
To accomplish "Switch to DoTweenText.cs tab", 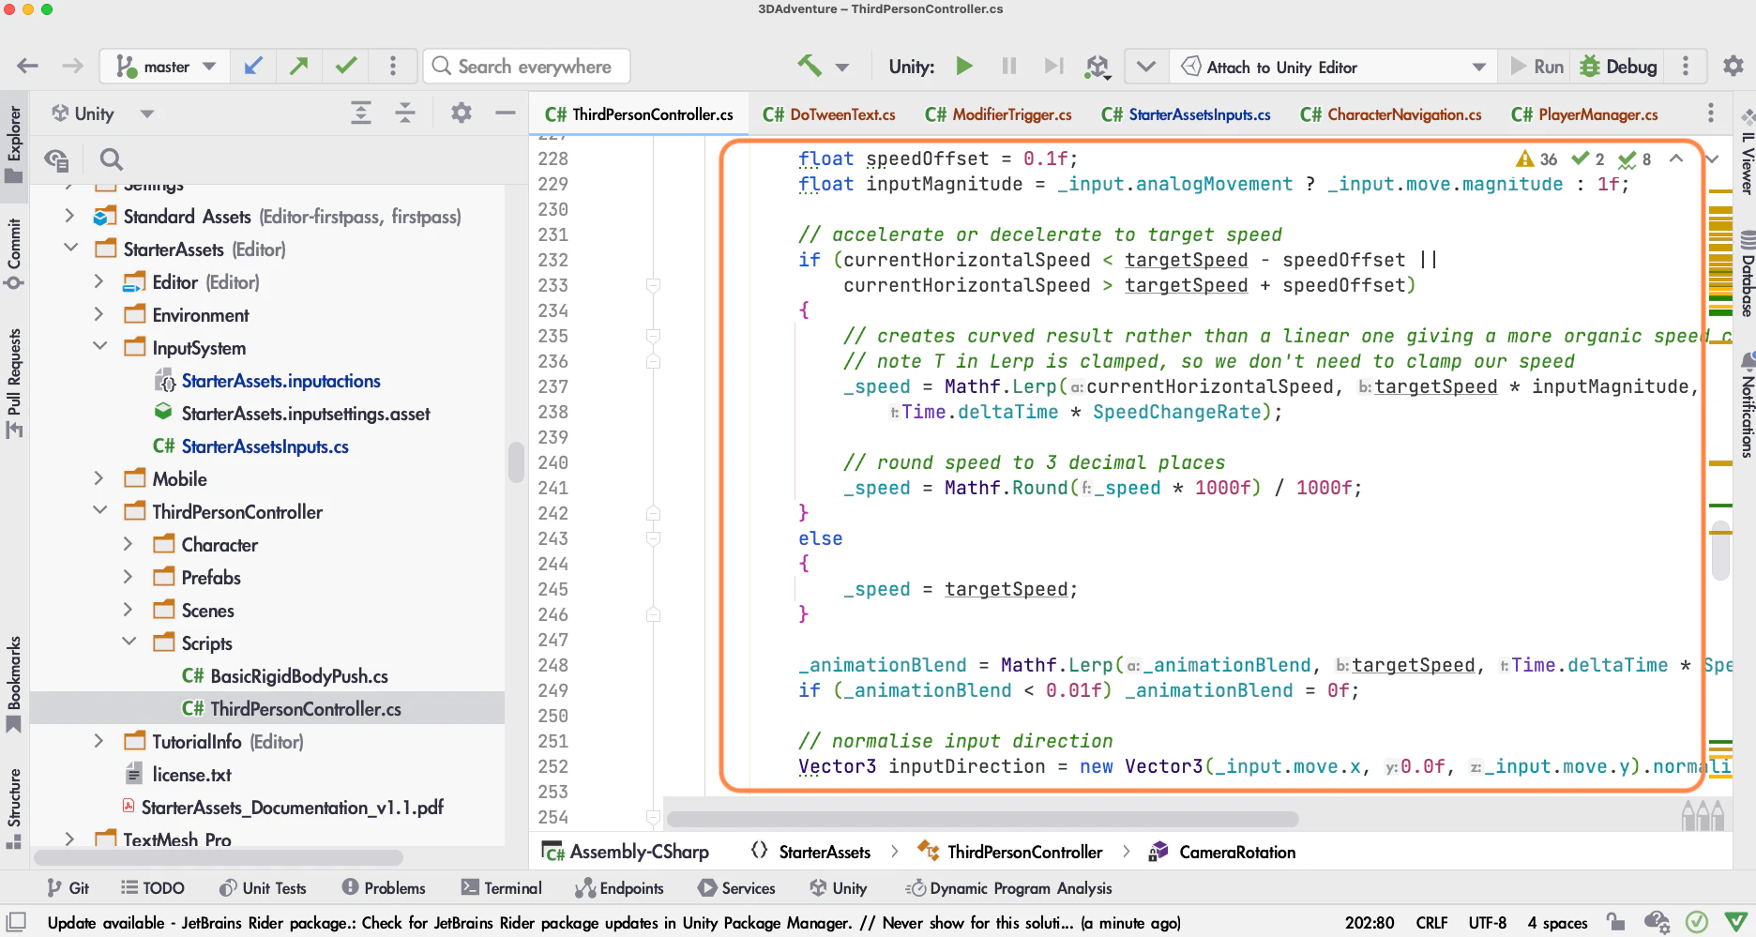I will click(x=829, y=114).
